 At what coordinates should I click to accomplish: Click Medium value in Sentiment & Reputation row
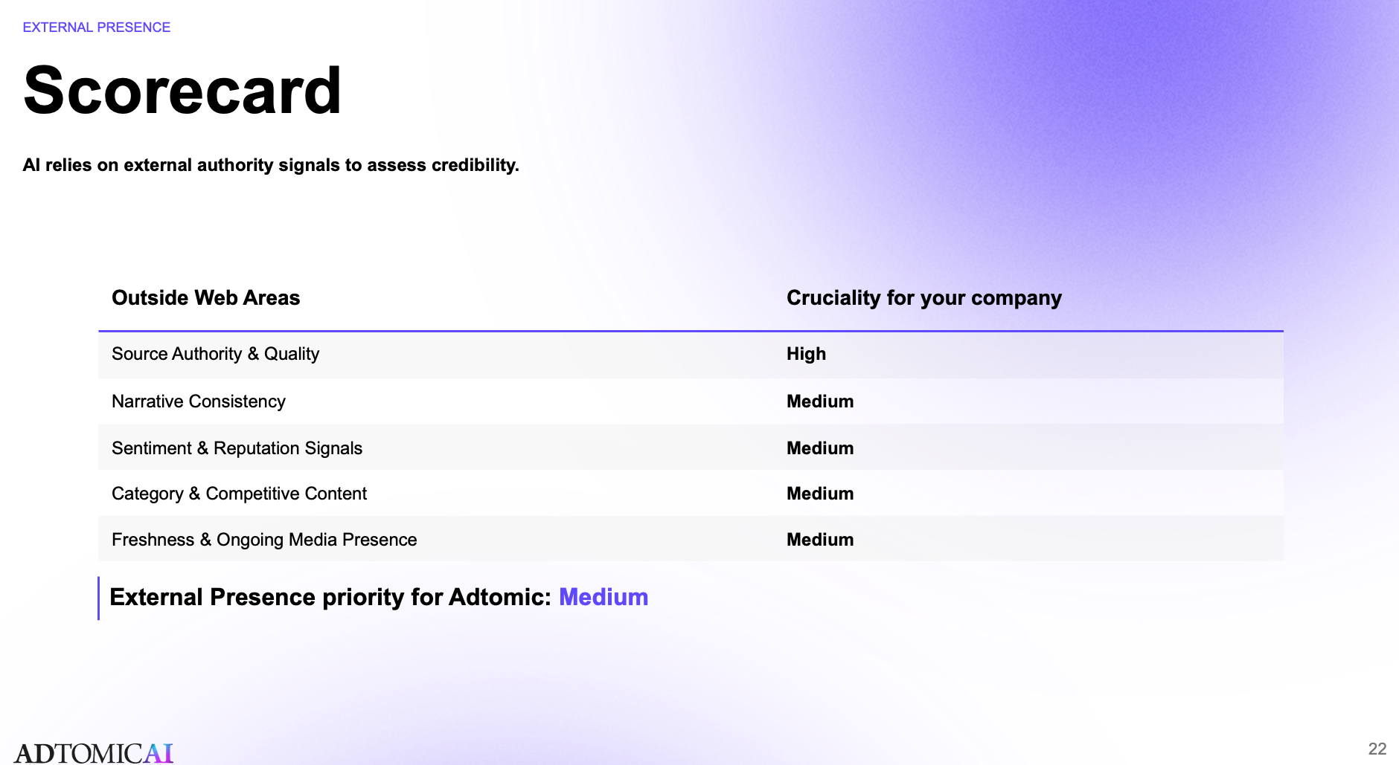[820, 448]
